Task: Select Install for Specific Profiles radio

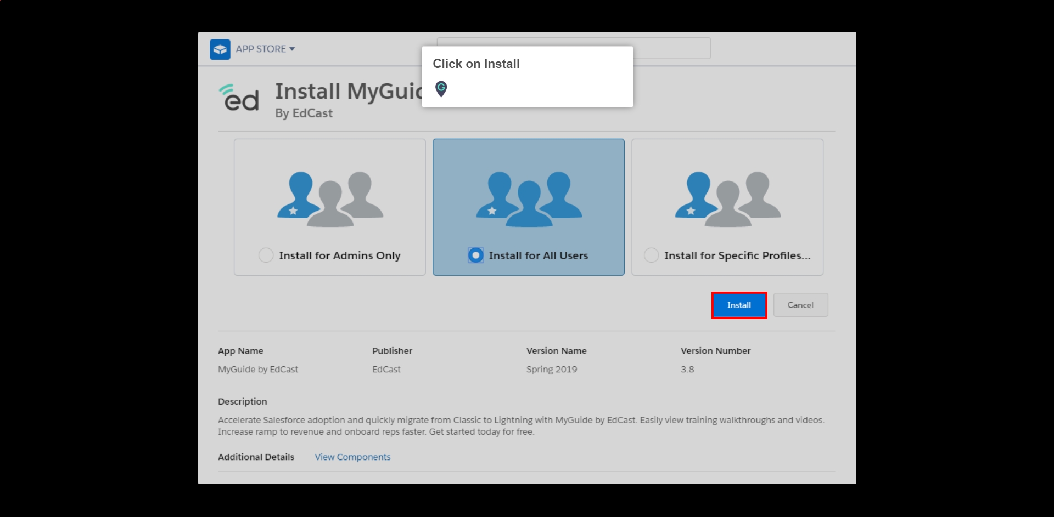Action: pyautogui.click(x=651, y=255)
